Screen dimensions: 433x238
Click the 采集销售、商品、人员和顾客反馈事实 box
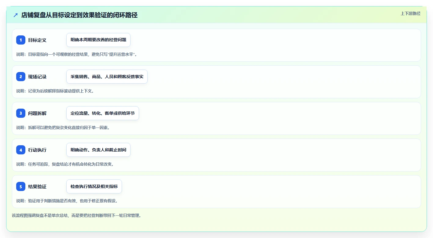coord(107,77)
